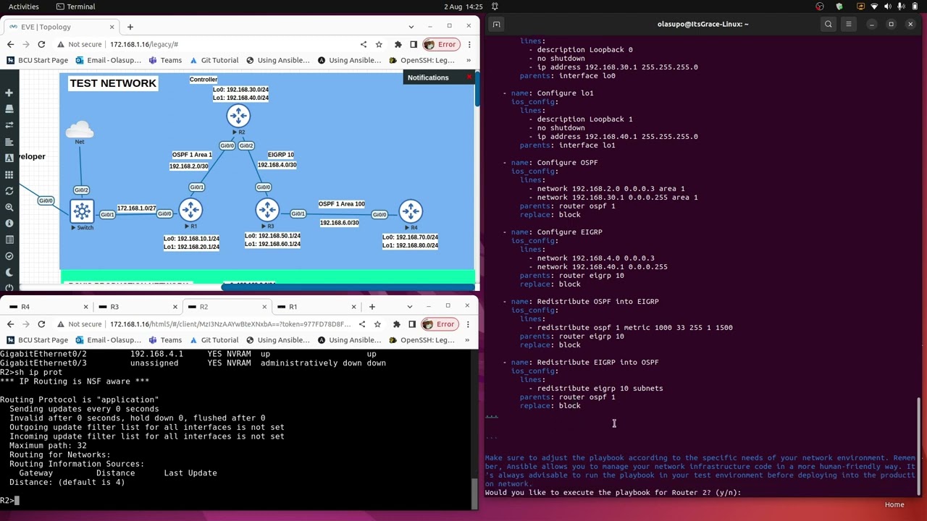Open the Nodes list icon in EVE sidebar

9,109
